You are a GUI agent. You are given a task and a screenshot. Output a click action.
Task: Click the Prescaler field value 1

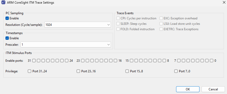click(x=22, y=45)
